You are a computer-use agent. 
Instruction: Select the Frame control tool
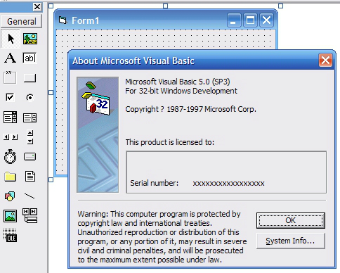[x=10, y=77]
